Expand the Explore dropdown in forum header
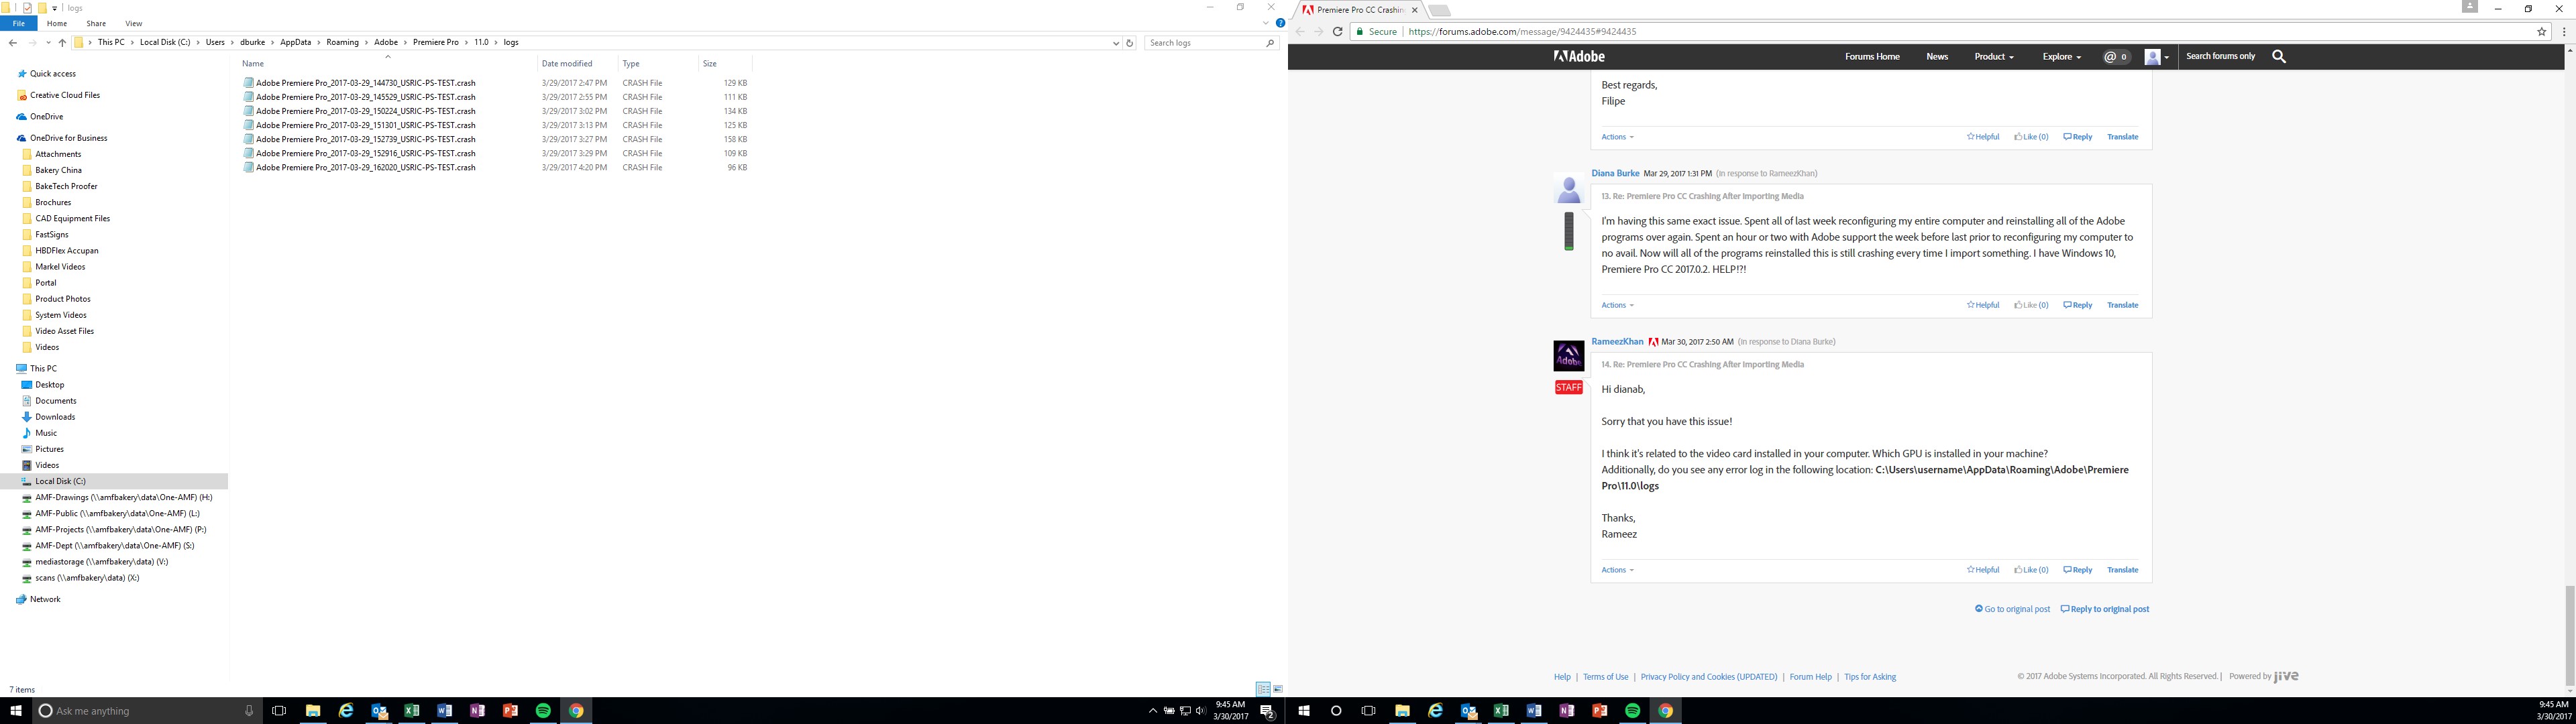The width and height of the screenshot is (2576, 724). [2061, 57]
